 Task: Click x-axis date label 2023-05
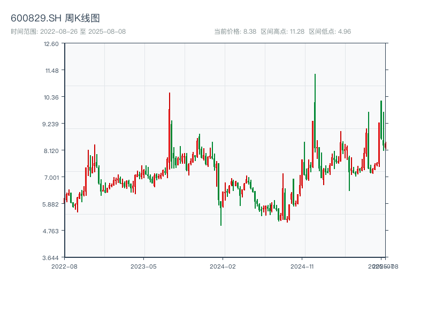tap(143, 266)
